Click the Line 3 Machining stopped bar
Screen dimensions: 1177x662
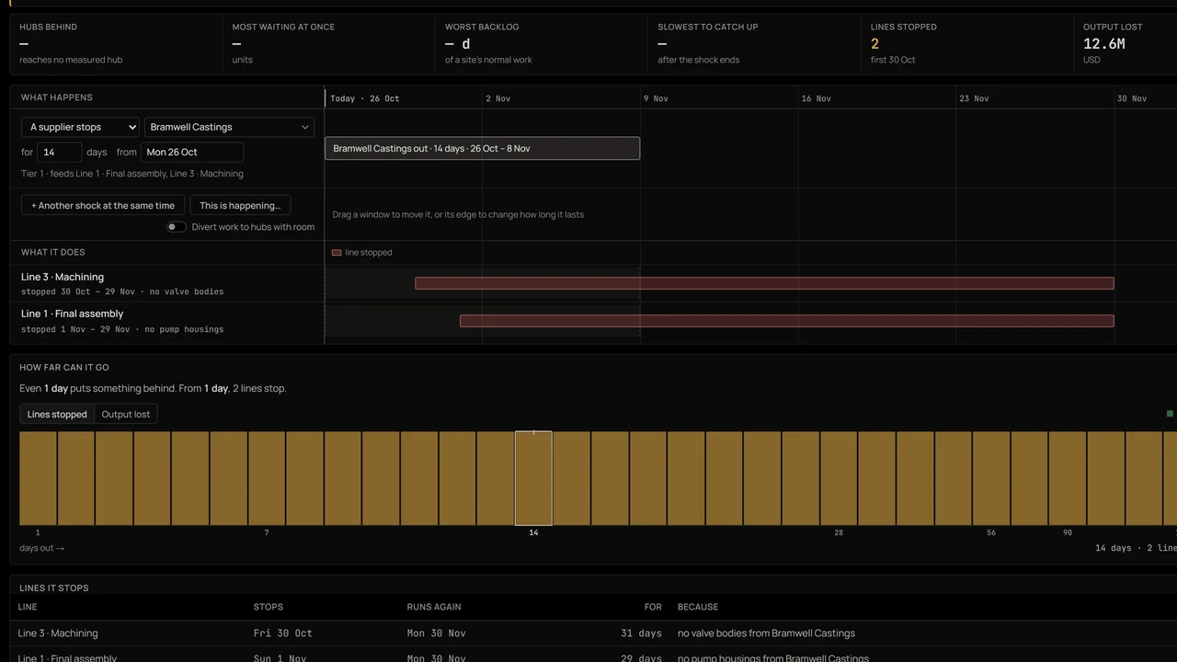764,283
